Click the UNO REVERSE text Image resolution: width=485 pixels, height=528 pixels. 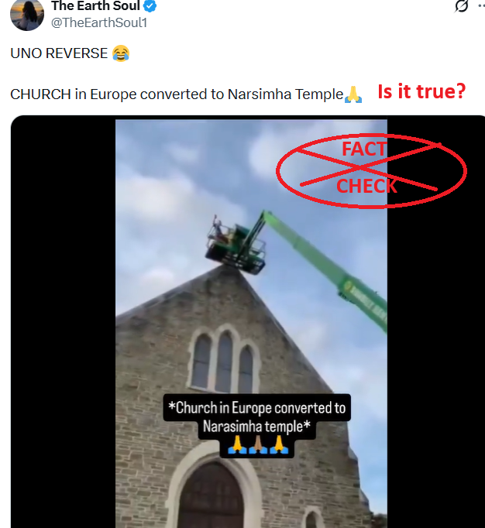59,53
